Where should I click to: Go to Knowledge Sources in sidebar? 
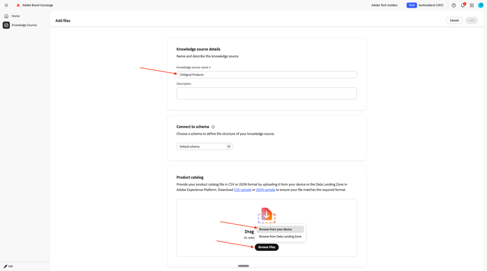24,25
